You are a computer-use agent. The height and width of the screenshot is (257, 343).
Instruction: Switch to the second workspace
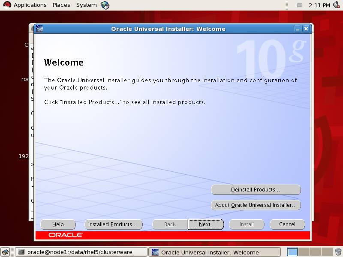click(304, 252)
